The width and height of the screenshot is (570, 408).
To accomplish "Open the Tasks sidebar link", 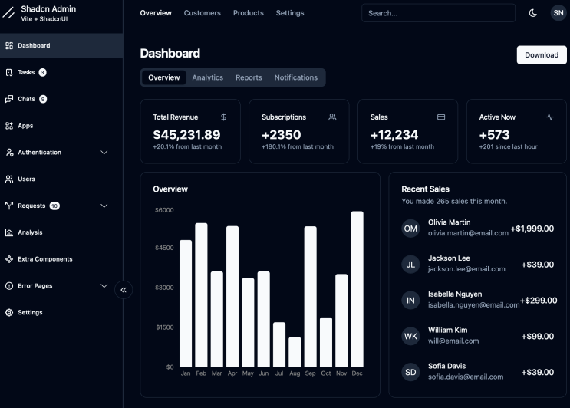I will click(61, 72).
